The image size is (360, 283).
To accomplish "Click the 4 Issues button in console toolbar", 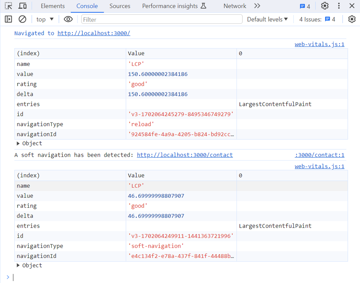I will click(317, 19).
